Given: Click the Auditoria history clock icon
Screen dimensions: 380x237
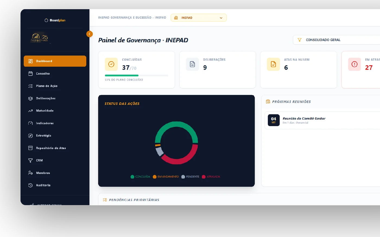Looking at the screenshot, I should pyautogui.click(x=30, y=185).
